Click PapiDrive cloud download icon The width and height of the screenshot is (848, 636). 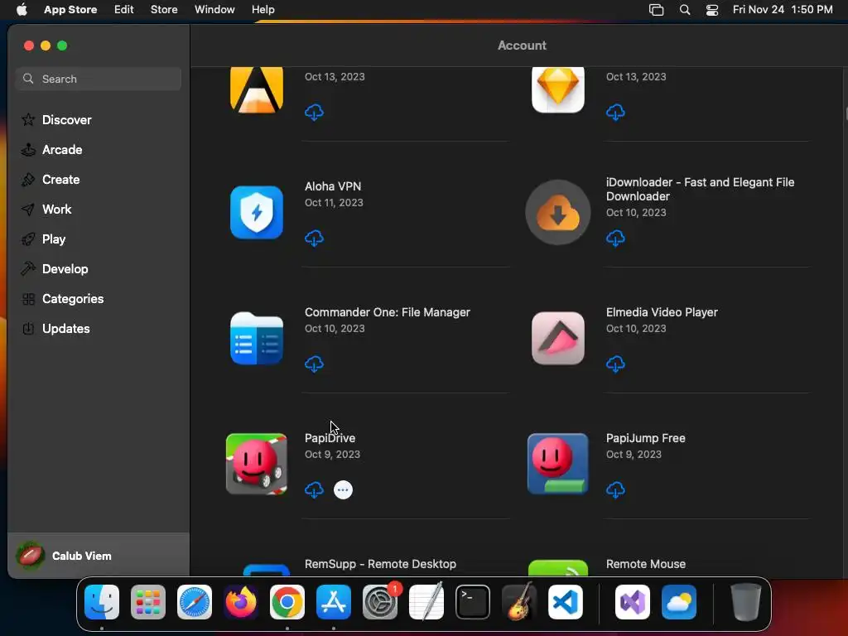[314, 490]
